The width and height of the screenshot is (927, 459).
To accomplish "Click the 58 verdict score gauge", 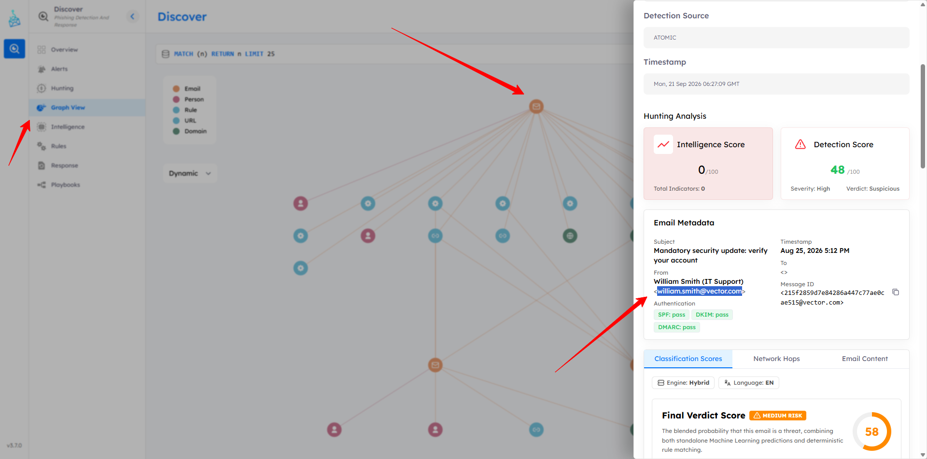I will [871, 431].
